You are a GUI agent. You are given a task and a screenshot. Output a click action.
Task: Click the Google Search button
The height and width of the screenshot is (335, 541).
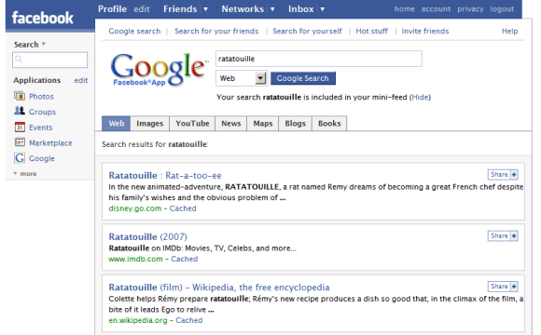pyautogui.click(x=303, y=78)
